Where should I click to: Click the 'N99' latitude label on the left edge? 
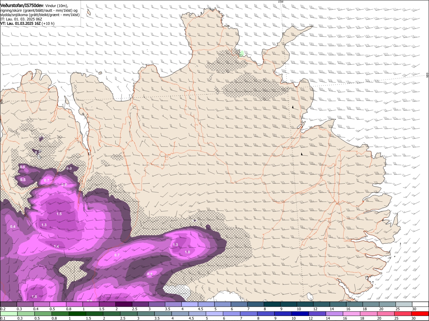pos(2,101)
